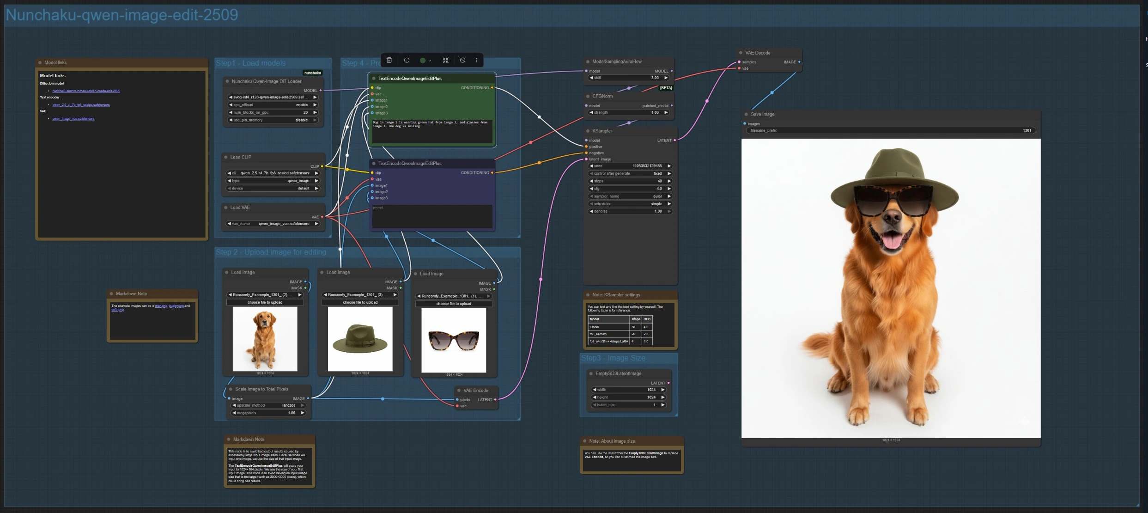Toggle collapse dot on CFGNorm node
The width and height of the screenshot is (1148, 513).
(x=588, y=96)
